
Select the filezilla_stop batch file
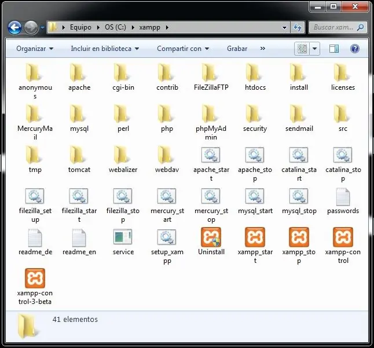coord(123,196)
